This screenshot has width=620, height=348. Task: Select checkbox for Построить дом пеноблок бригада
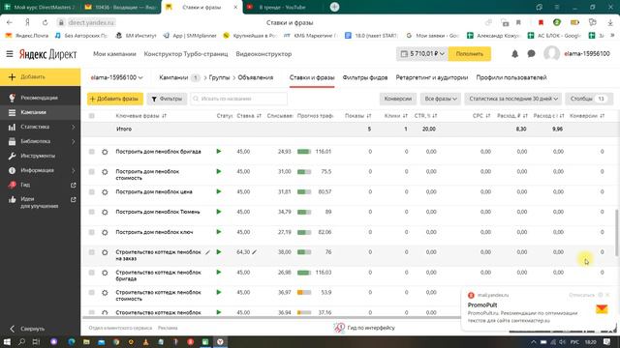pyautogui.click(x=92, y=152)
